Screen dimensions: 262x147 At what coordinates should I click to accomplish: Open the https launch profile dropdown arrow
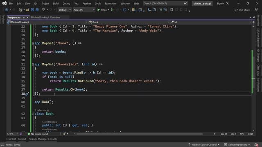[108, 10]
